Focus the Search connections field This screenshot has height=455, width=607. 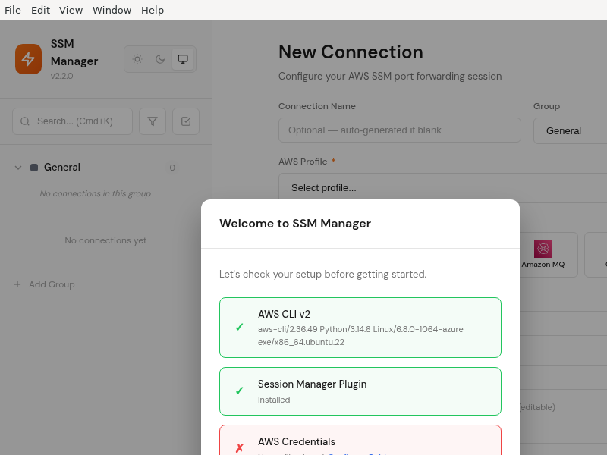[x=72, y=121]
